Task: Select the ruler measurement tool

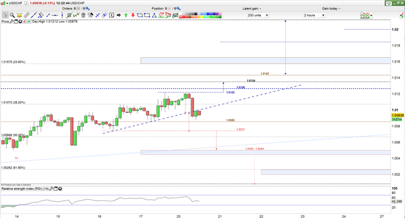Action: [27, 15]
